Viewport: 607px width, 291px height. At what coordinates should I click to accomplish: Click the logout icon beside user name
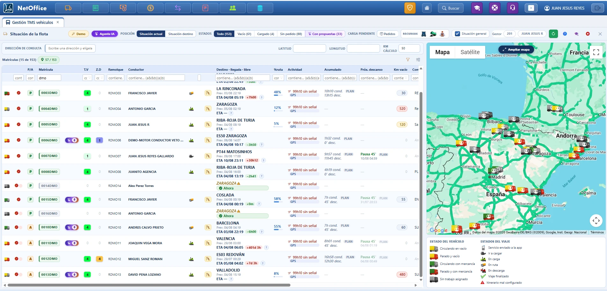pyautogui.click(x=597, y=8)
